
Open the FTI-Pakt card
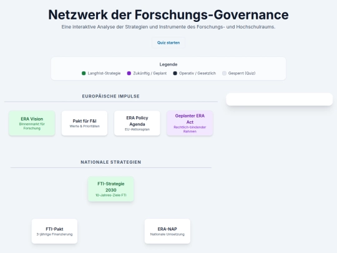(x=54, y=231)
